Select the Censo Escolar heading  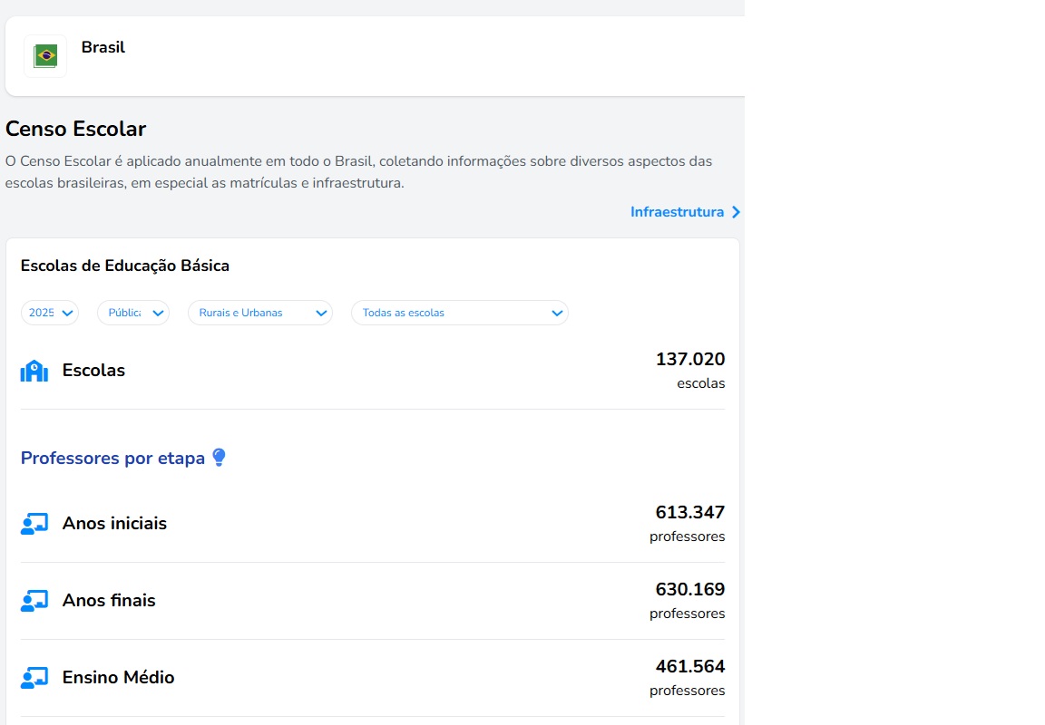pos(75,129)
